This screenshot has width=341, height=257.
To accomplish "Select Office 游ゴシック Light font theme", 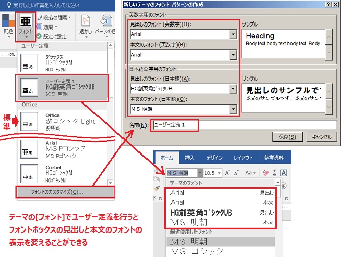I will coord(63,121).
